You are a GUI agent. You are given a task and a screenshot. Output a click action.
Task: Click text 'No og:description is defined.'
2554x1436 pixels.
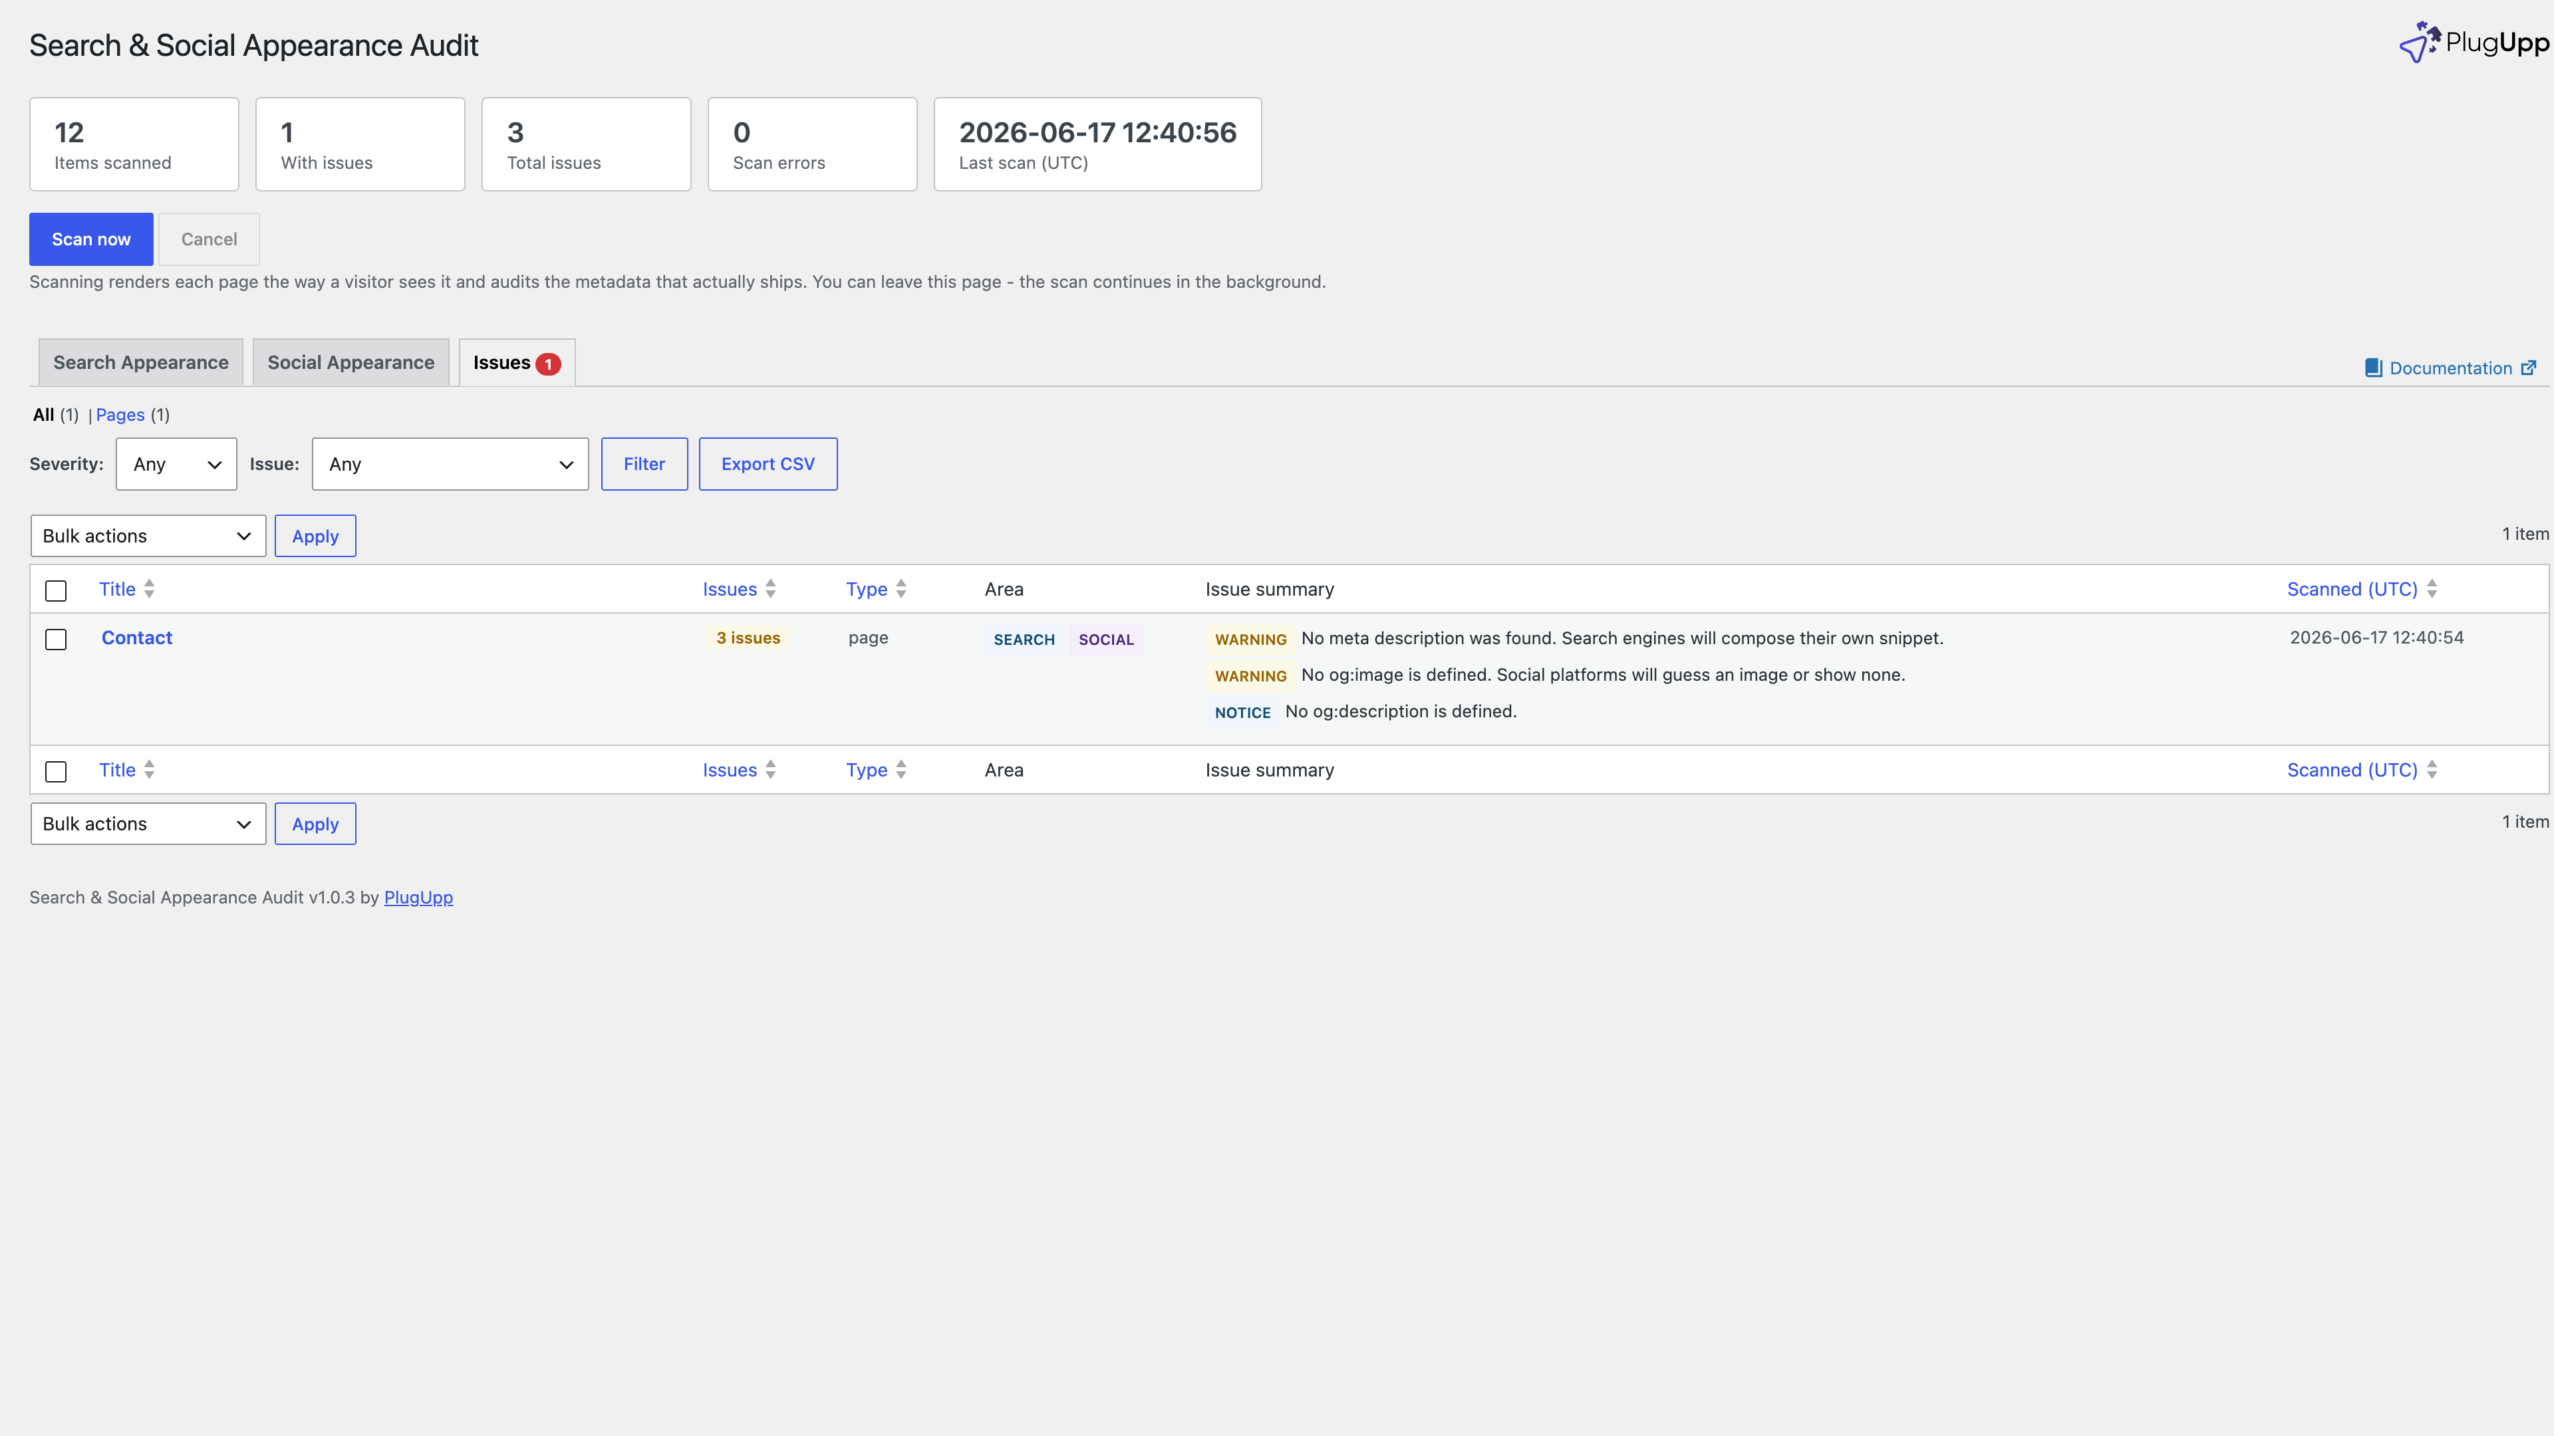tap(1401, 711)
